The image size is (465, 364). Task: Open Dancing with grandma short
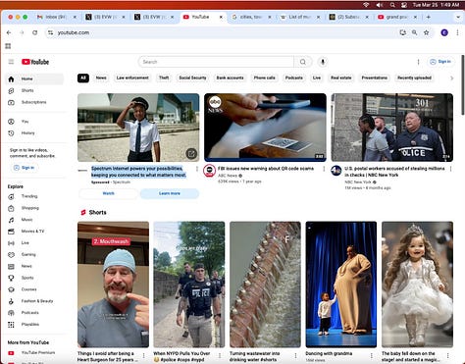tap(341, 285)
